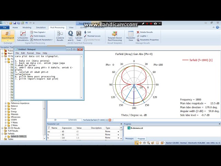The height and width of the screenshot is (166, 221).
Task: Switch to Messages tab in Progress panel
Action: pos(129,139)
